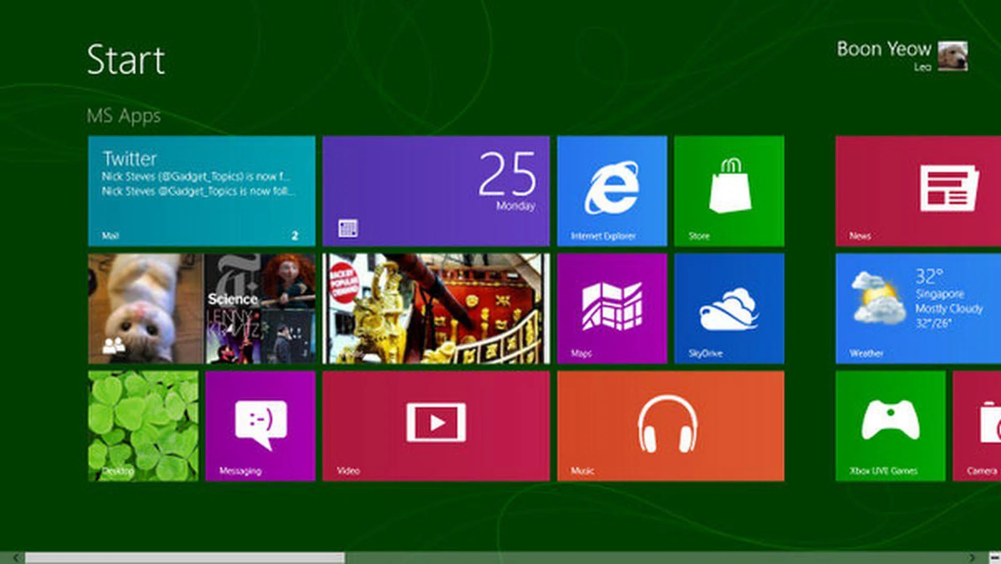Open the Weather tile for Singapore
This screenshot has height=564, width=1001.
pos(918,308)
